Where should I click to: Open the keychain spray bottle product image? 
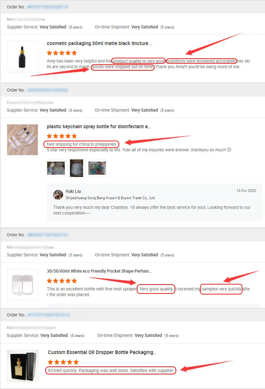pos(22,140)
